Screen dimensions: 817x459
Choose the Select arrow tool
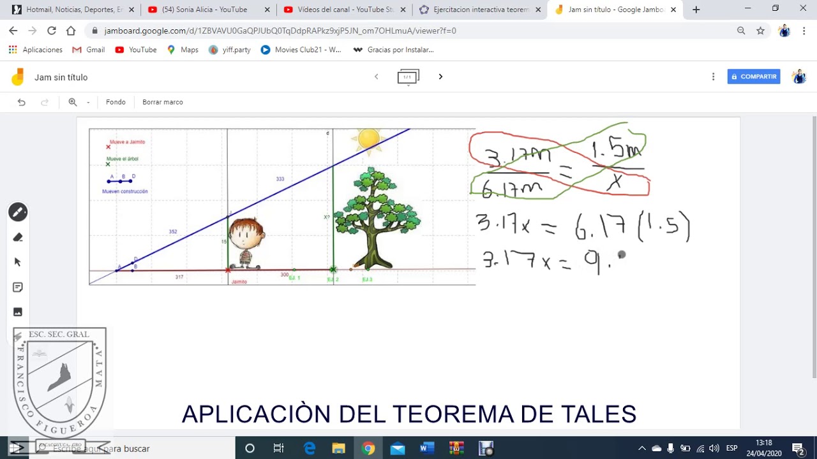click(18, 262)
